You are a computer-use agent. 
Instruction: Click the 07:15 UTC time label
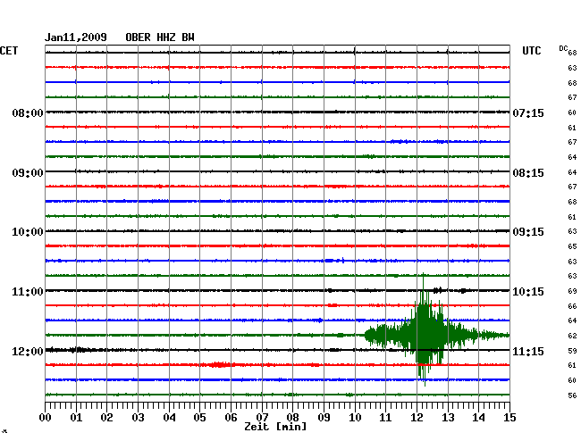[x=528, y=112]
